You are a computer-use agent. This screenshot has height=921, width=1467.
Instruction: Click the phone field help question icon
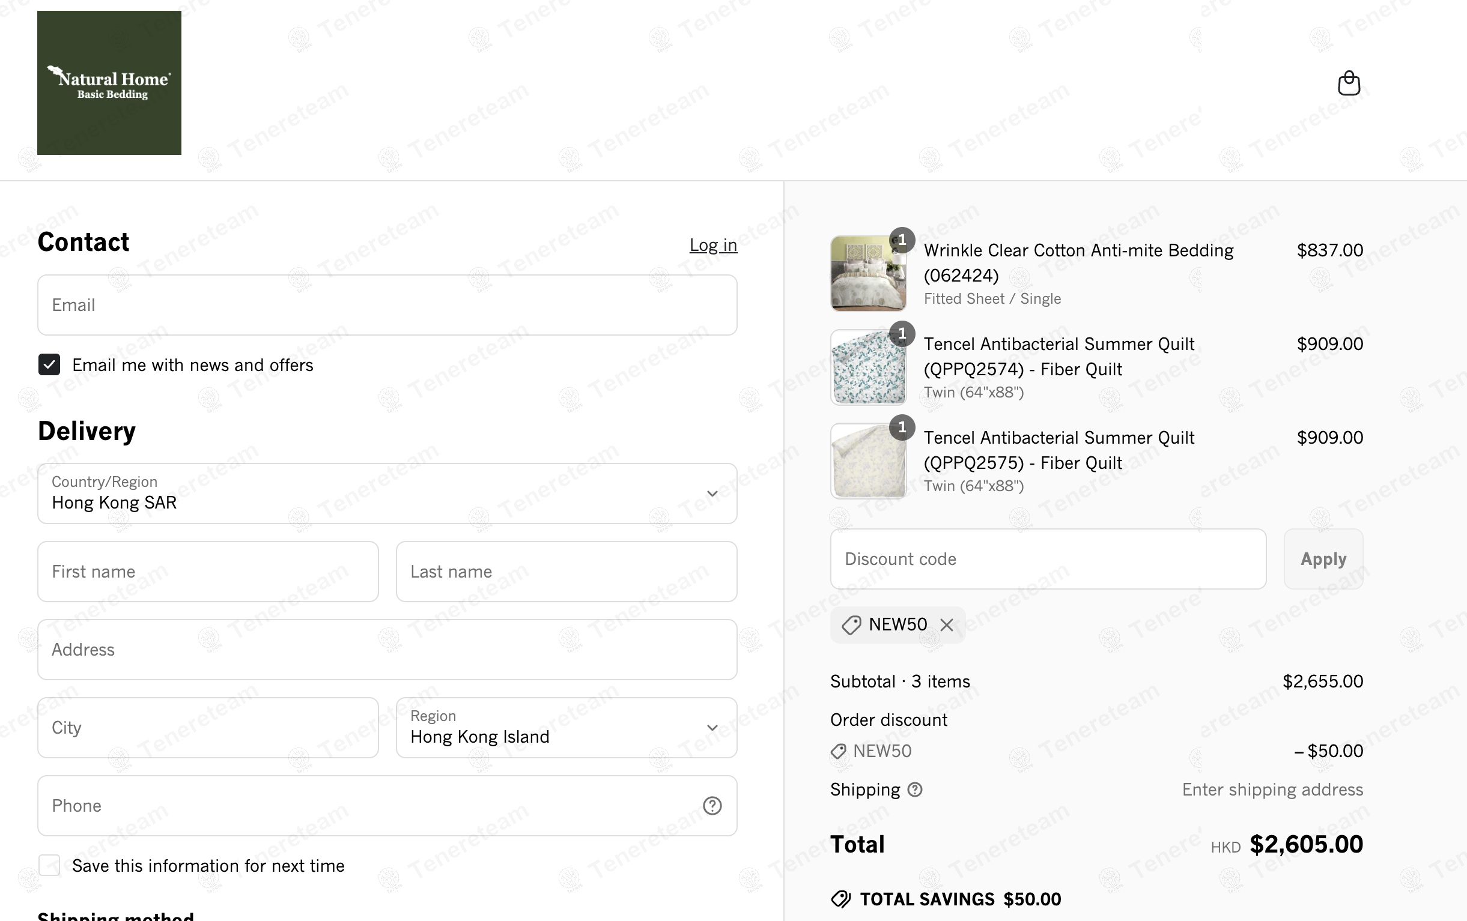point(711,805)
